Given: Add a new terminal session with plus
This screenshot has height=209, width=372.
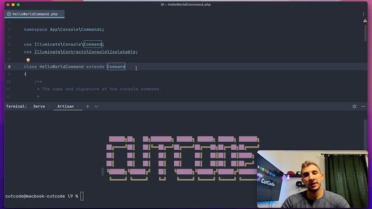Looking at the screenshot, I should [88, 107].
